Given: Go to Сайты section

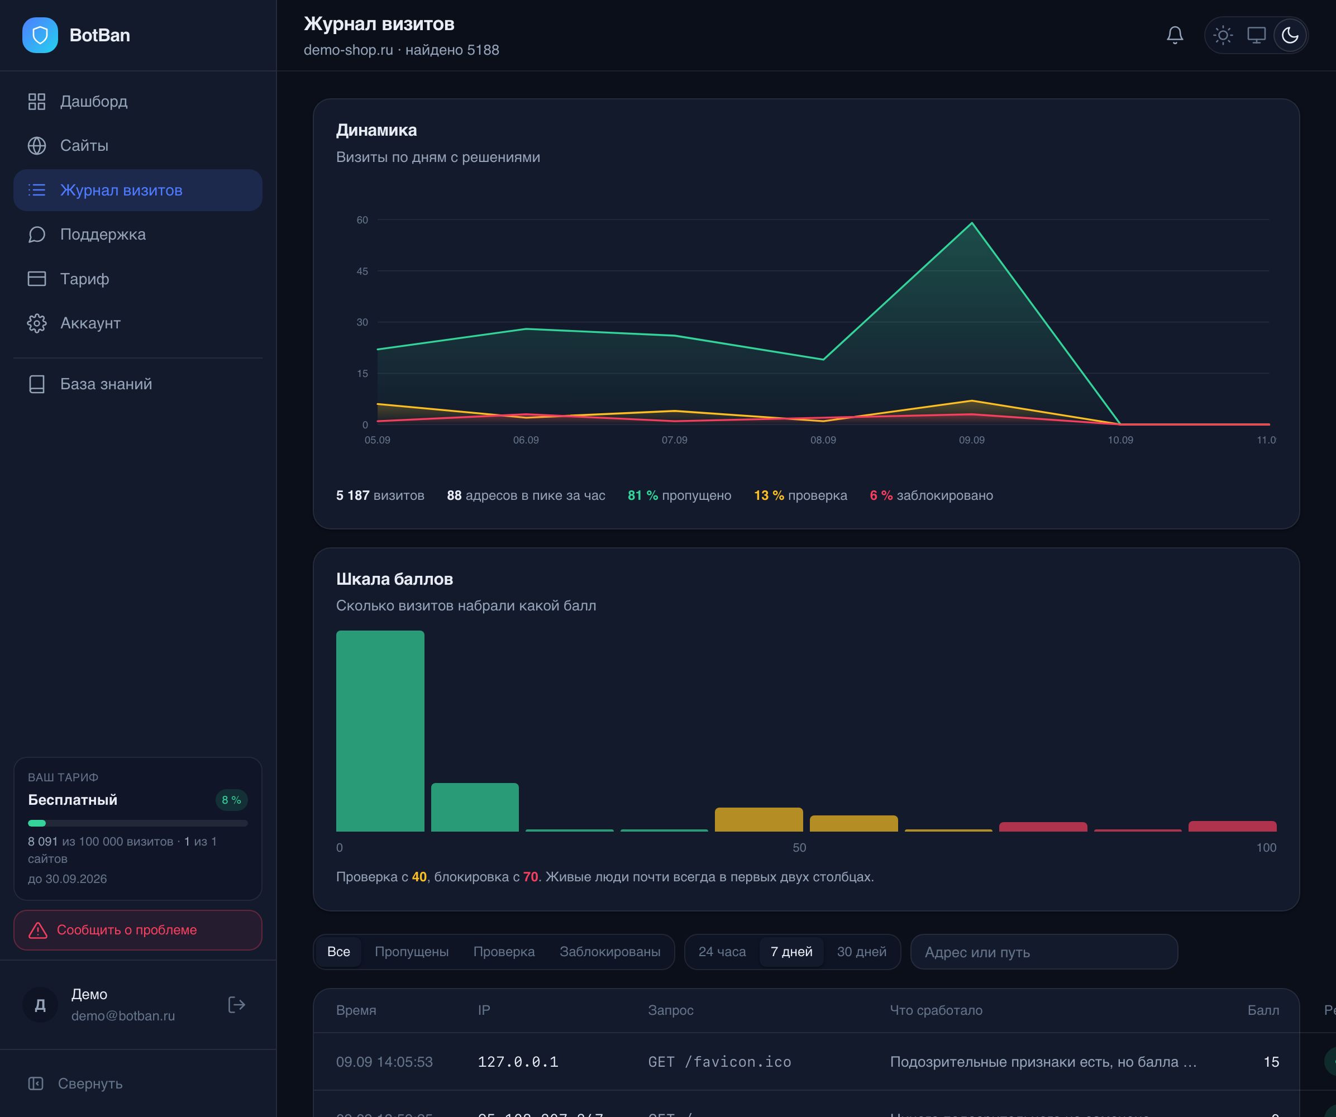Looking at the screenshot, I should tap(138, 146).
